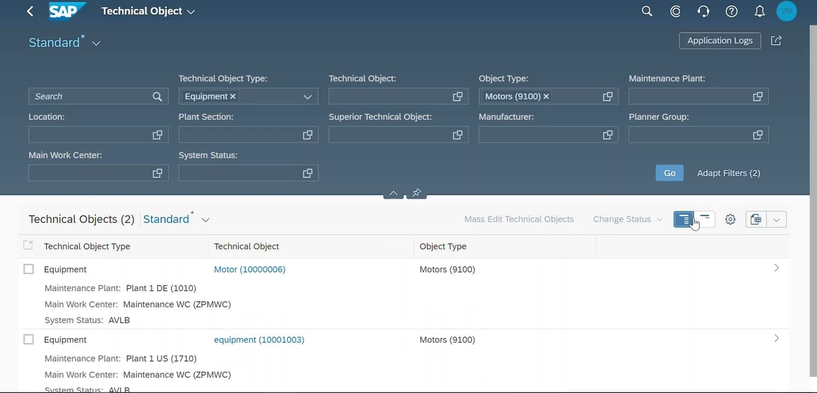817x393 pixels.
Task: Open value help for Maintenance Plant filter
Action: coord(757,96)
